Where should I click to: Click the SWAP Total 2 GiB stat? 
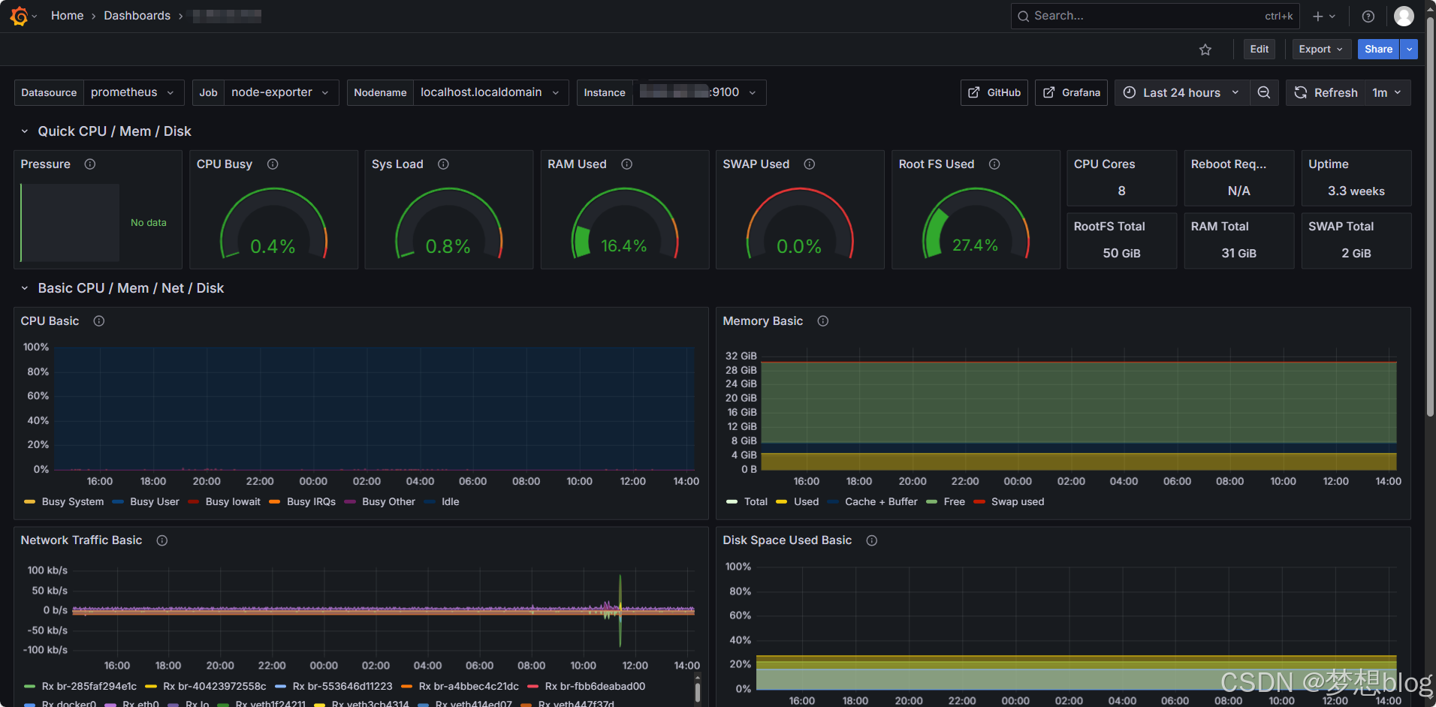pos(1356,241)
